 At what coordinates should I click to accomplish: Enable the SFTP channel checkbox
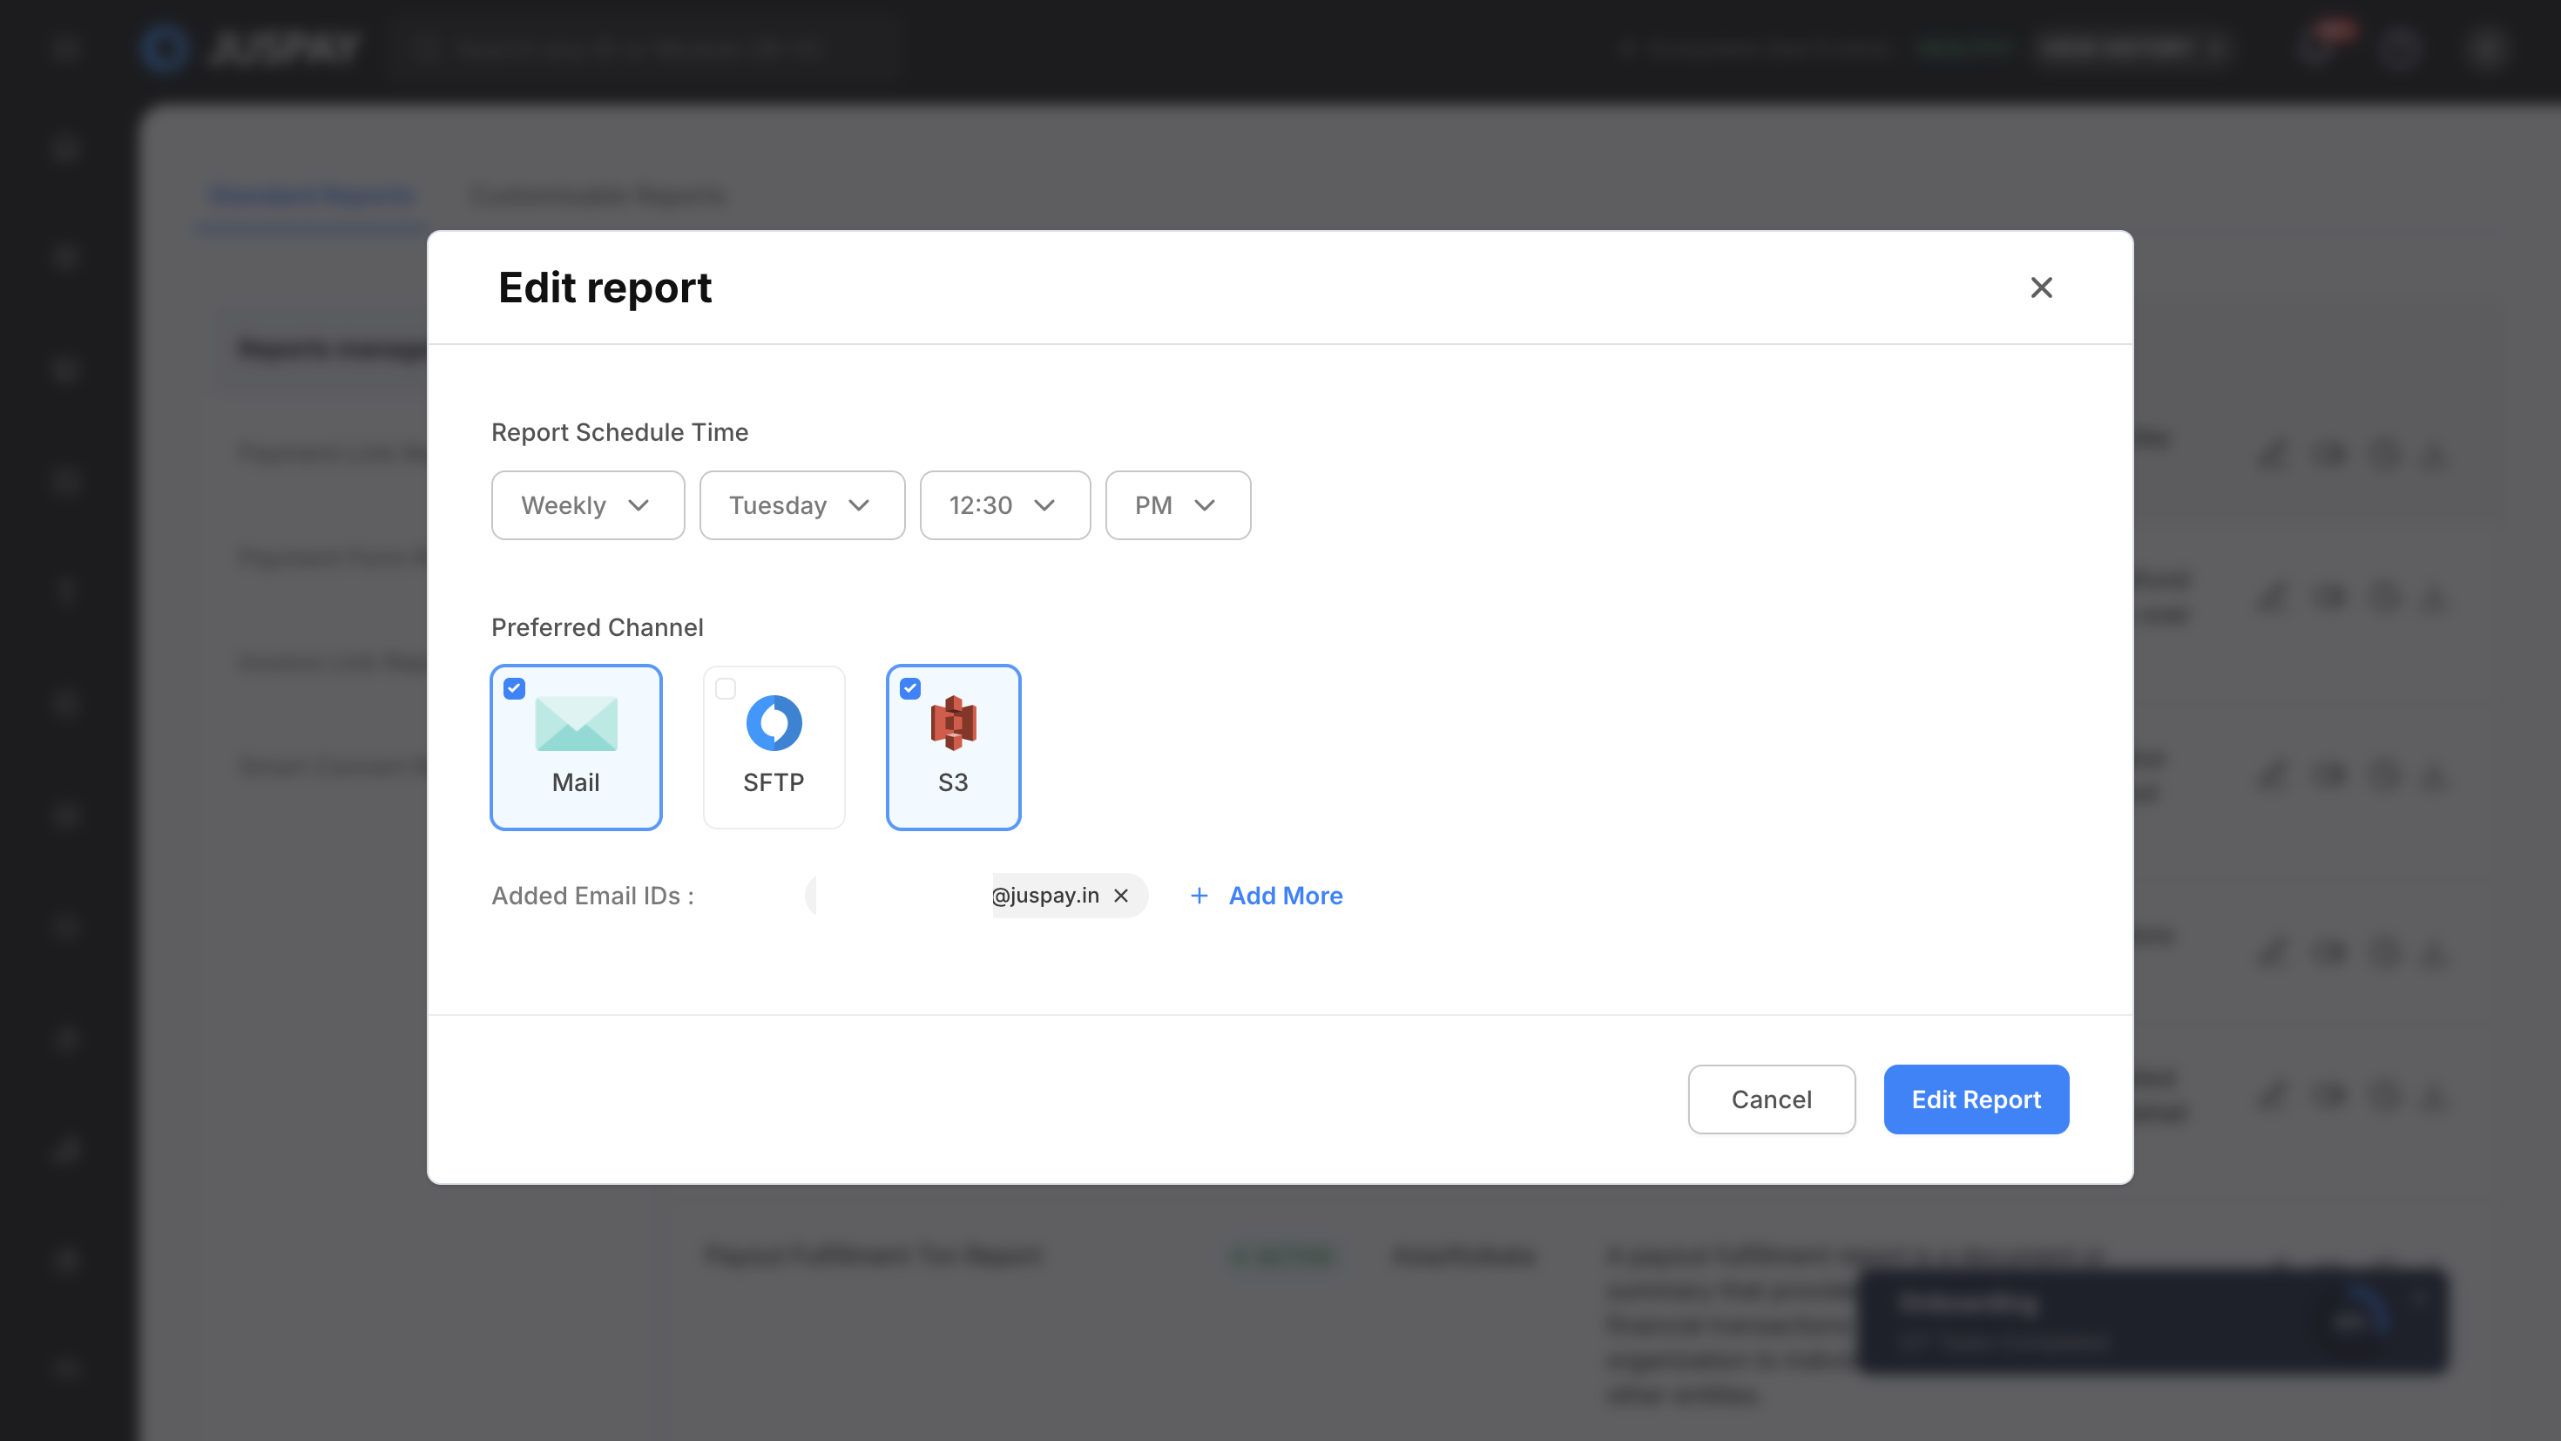click(x=726, y=688)
